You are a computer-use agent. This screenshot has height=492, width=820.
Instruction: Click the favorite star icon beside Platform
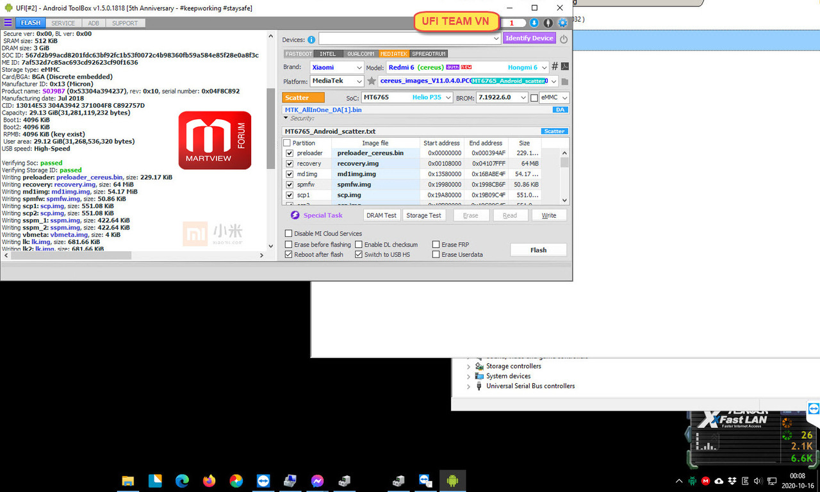pos(371,81)
